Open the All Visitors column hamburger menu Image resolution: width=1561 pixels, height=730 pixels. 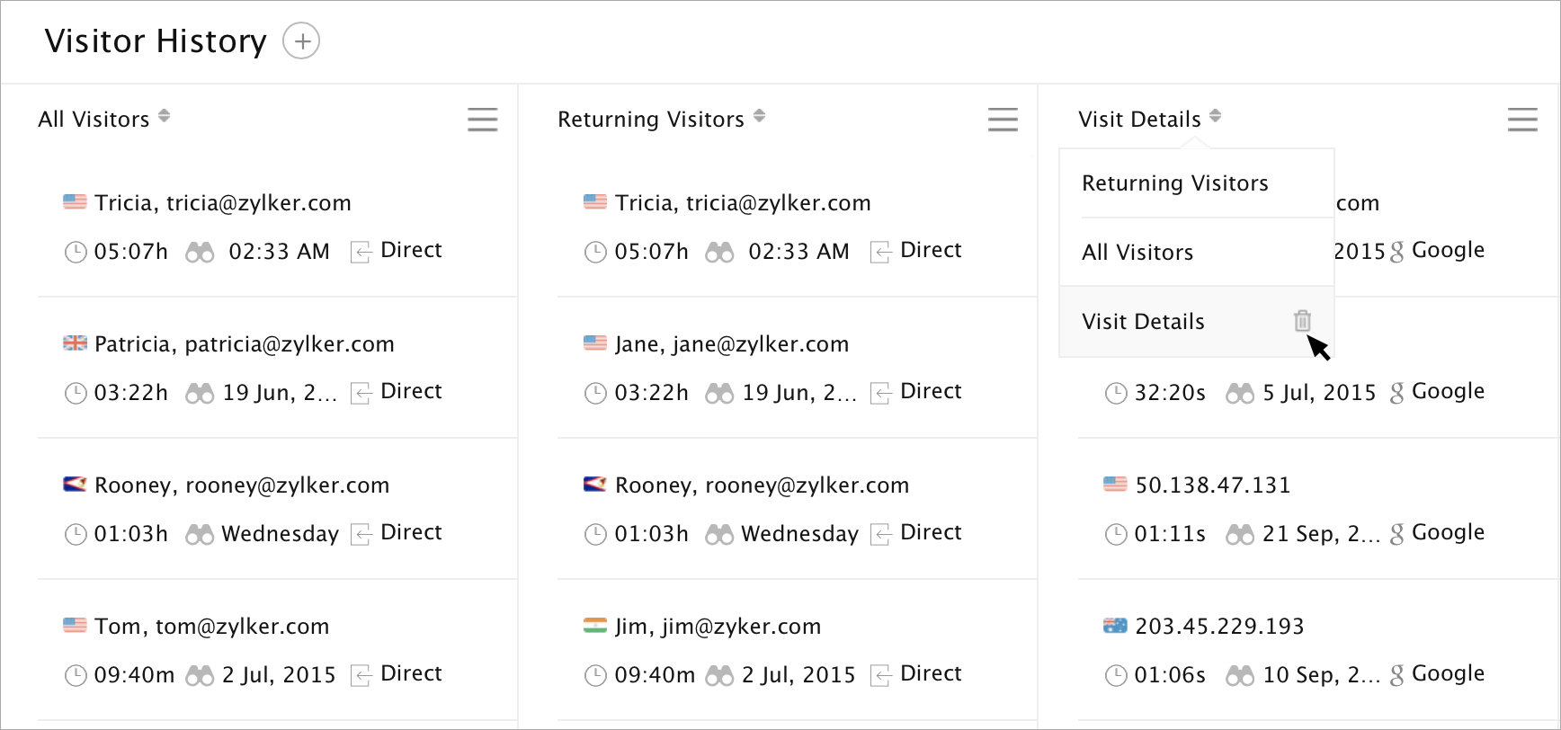click(482, 120)
